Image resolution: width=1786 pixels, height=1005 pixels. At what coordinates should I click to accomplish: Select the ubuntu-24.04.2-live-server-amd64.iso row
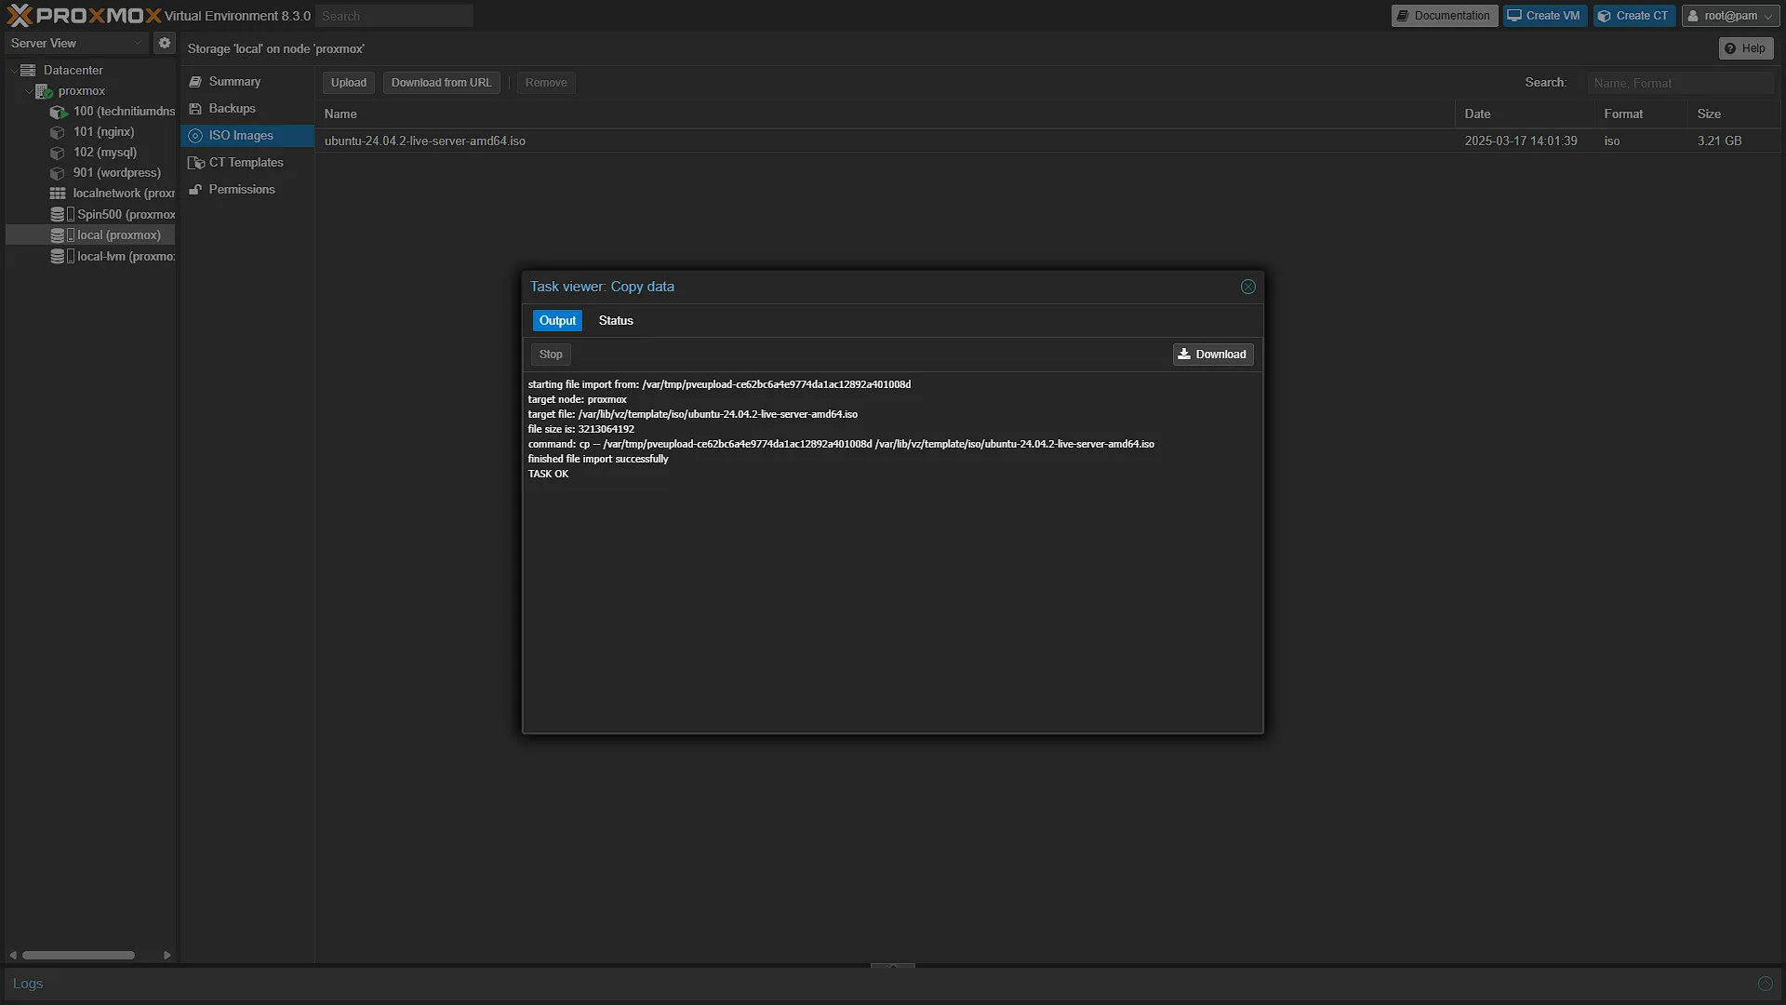[x=1047, y=141]
